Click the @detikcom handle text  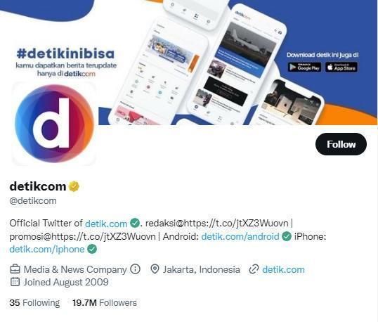(33, 200)
